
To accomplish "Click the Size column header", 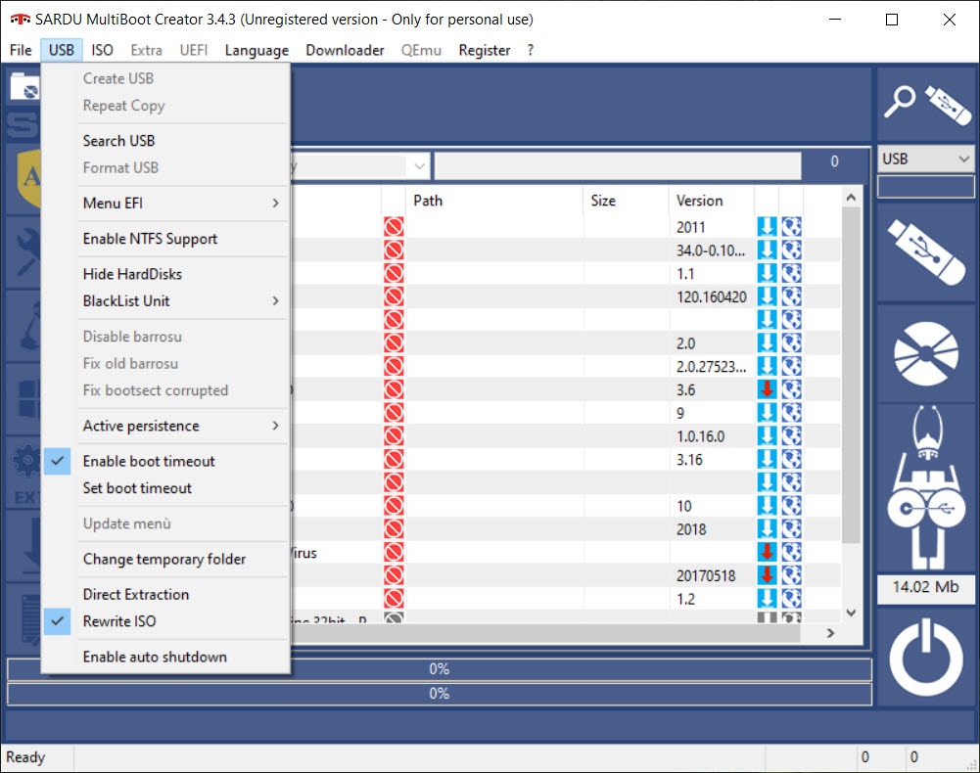I will [626, 201].
